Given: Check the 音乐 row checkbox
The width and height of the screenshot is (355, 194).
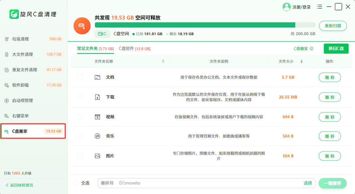Looking at the screenshot, I should 80,136.
